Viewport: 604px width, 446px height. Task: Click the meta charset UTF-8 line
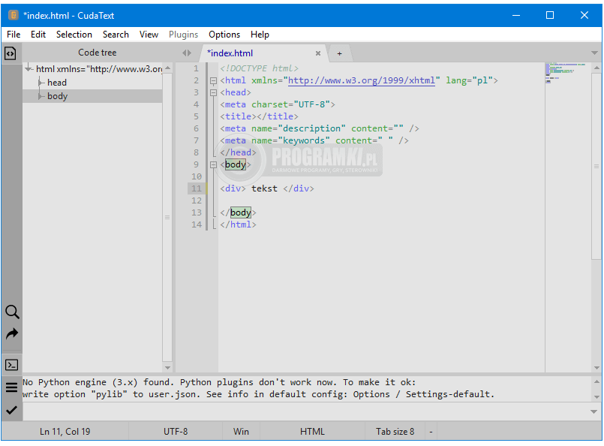tap(278, 104)
